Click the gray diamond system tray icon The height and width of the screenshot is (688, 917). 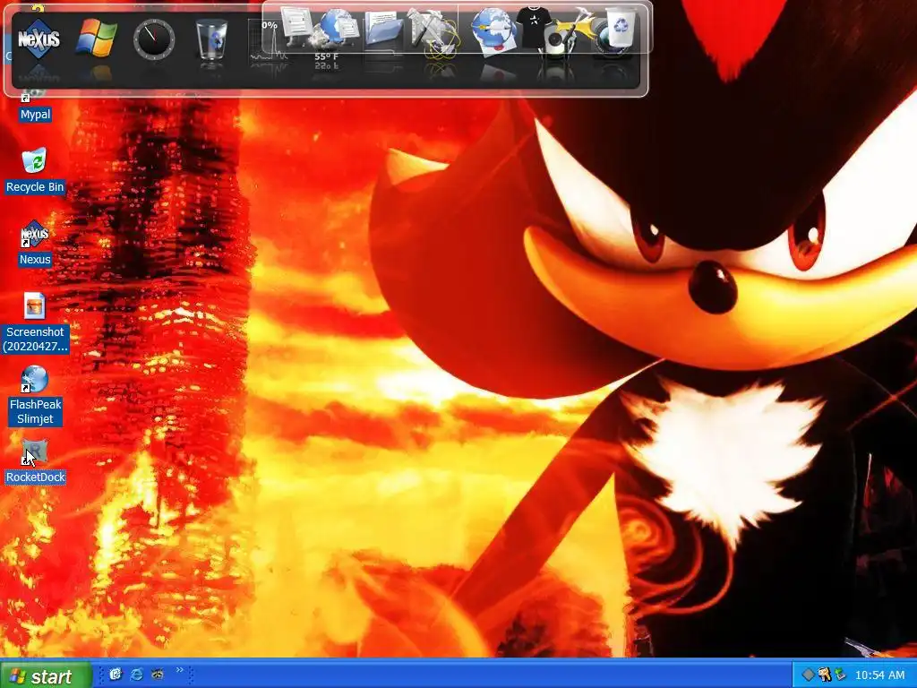point(808,675)
